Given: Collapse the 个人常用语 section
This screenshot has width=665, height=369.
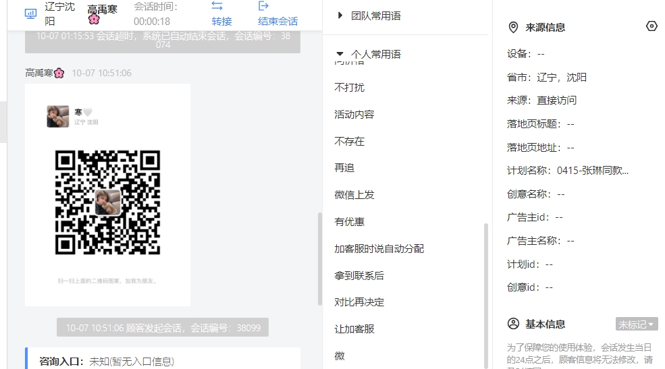Looking at the screenshot, I should tap(340, 54).
